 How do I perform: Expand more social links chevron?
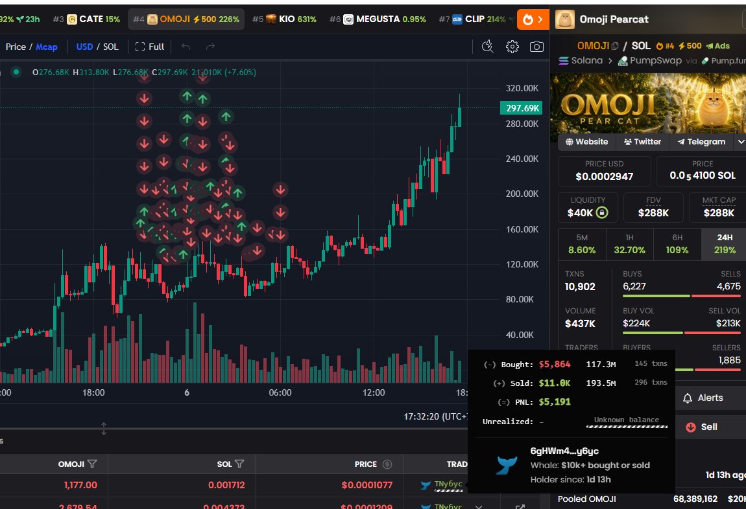pos(740,141)
